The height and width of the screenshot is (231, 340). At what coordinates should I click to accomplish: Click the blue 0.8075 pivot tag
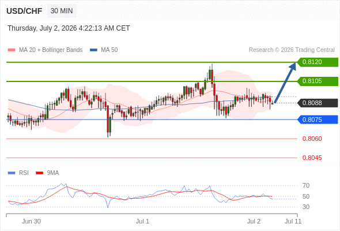coord(318,120)
